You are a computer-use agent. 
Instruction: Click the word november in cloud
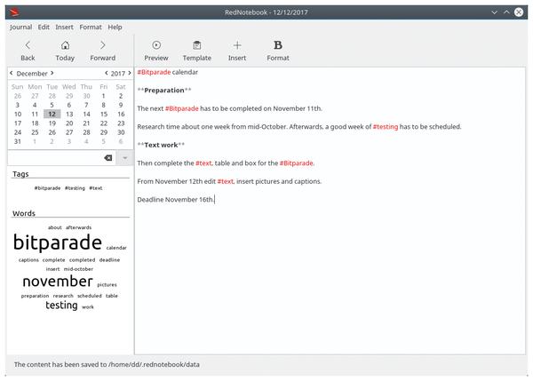[58, 281]
